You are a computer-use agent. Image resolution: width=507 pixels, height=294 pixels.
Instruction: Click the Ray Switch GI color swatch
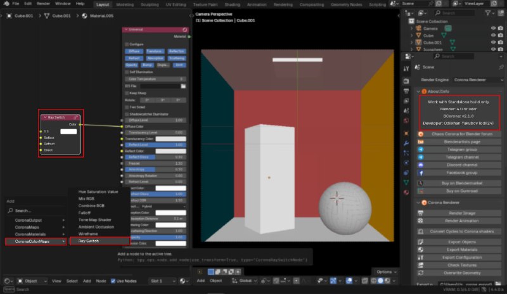pos(68,131)
